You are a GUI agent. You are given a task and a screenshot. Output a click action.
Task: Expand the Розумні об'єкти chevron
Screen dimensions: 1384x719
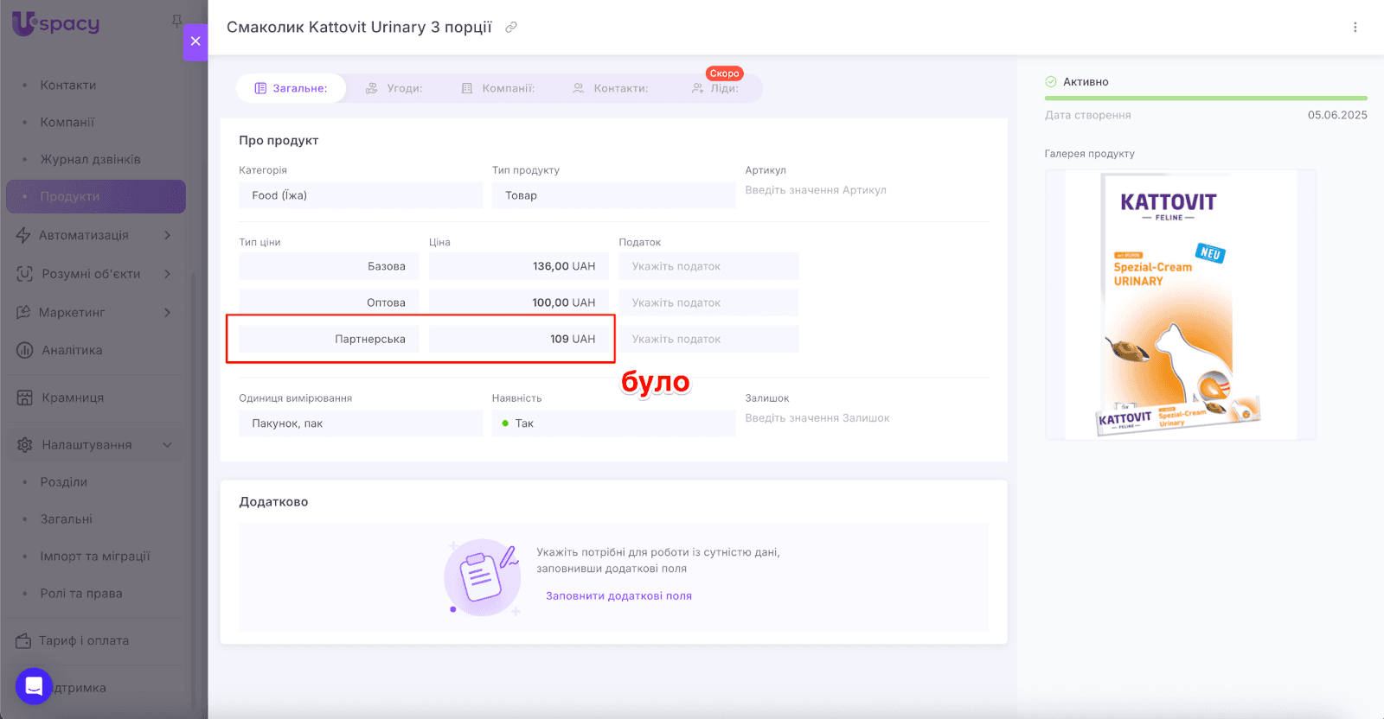coord(168,274)
